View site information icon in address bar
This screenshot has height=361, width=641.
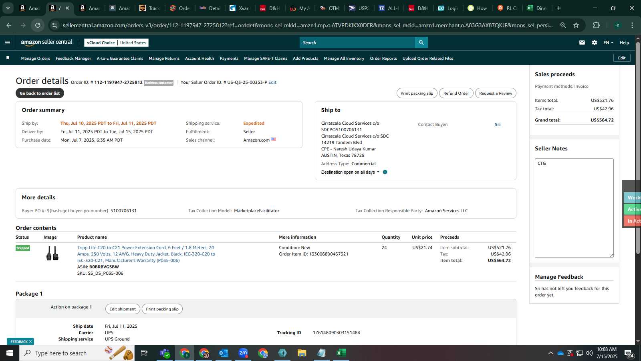[55, 25]
